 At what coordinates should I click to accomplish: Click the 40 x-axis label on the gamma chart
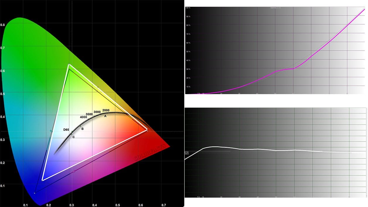[x=257, y=93]
